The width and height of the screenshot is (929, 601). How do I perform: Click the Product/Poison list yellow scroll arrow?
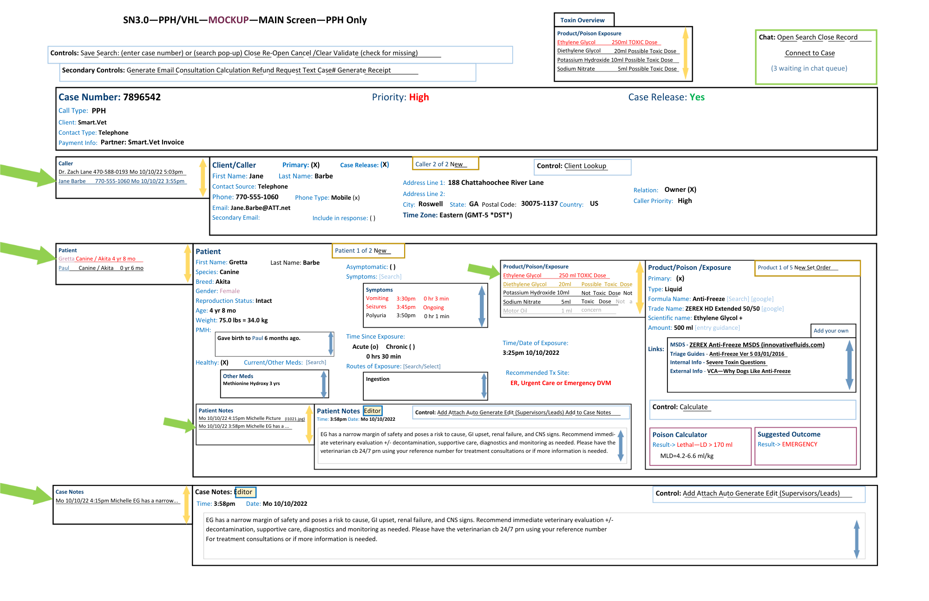[x=640, y=287]
